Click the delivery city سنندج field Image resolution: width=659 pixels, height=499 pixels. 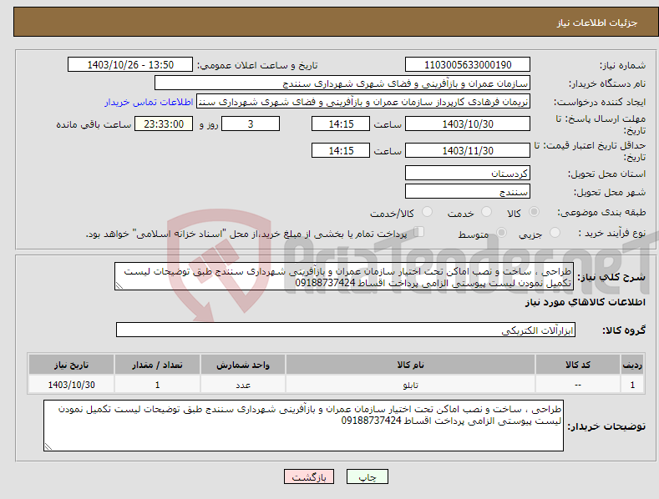(x=468, y=192)
